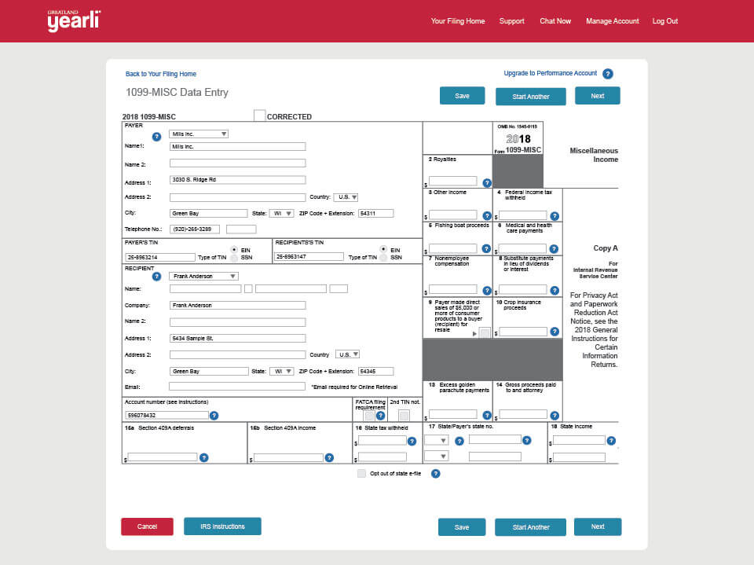
Task: Check the CORRECTED checkbox
Action: pyautogui.click(x=259, y=116)
